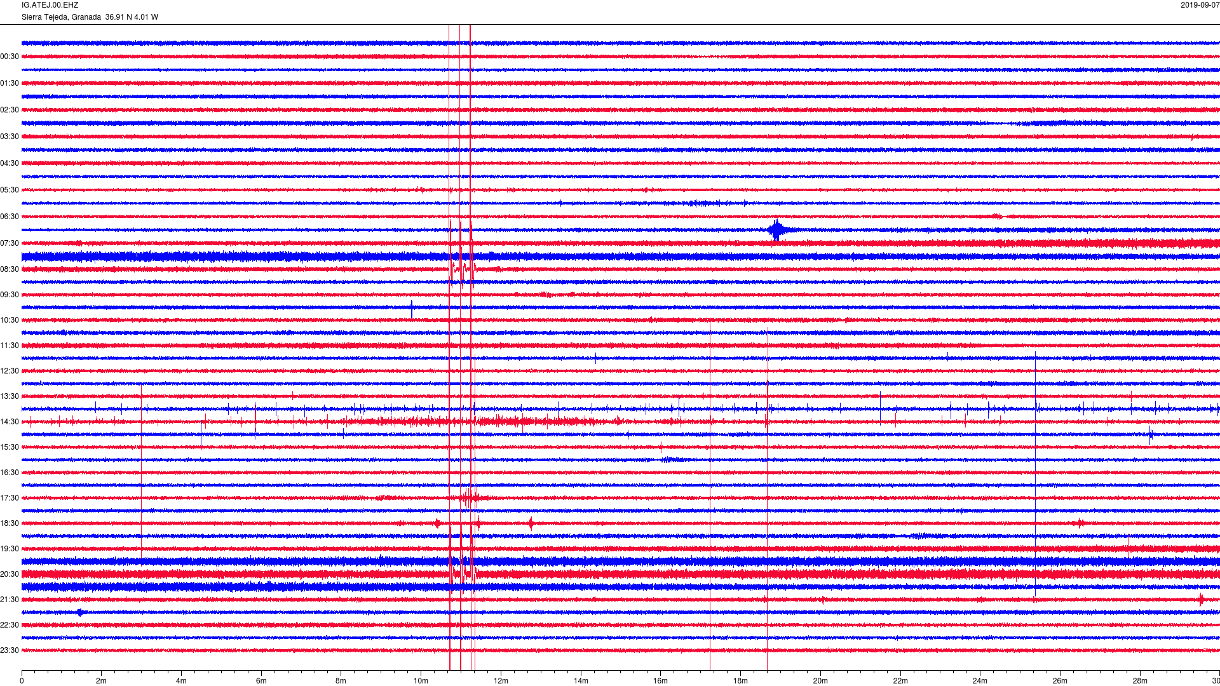
Task: Select the 10:30 time label
Action: point(10,320)
